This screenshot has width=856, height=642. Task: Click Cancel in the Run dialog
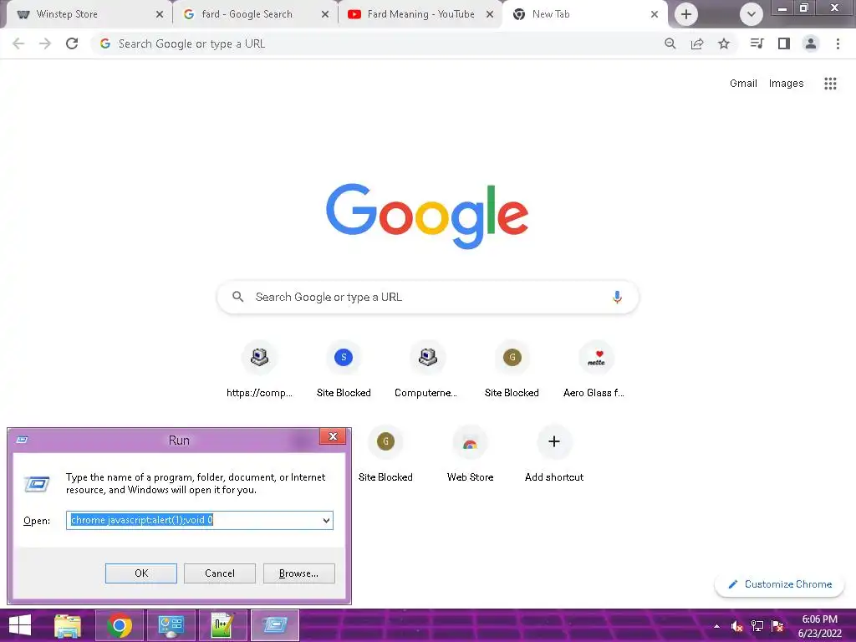point(220,573)
